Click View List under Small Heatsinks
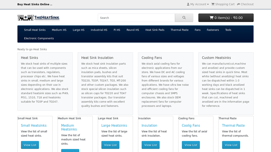Screen dimensions: 271x152 click(30, 145)
